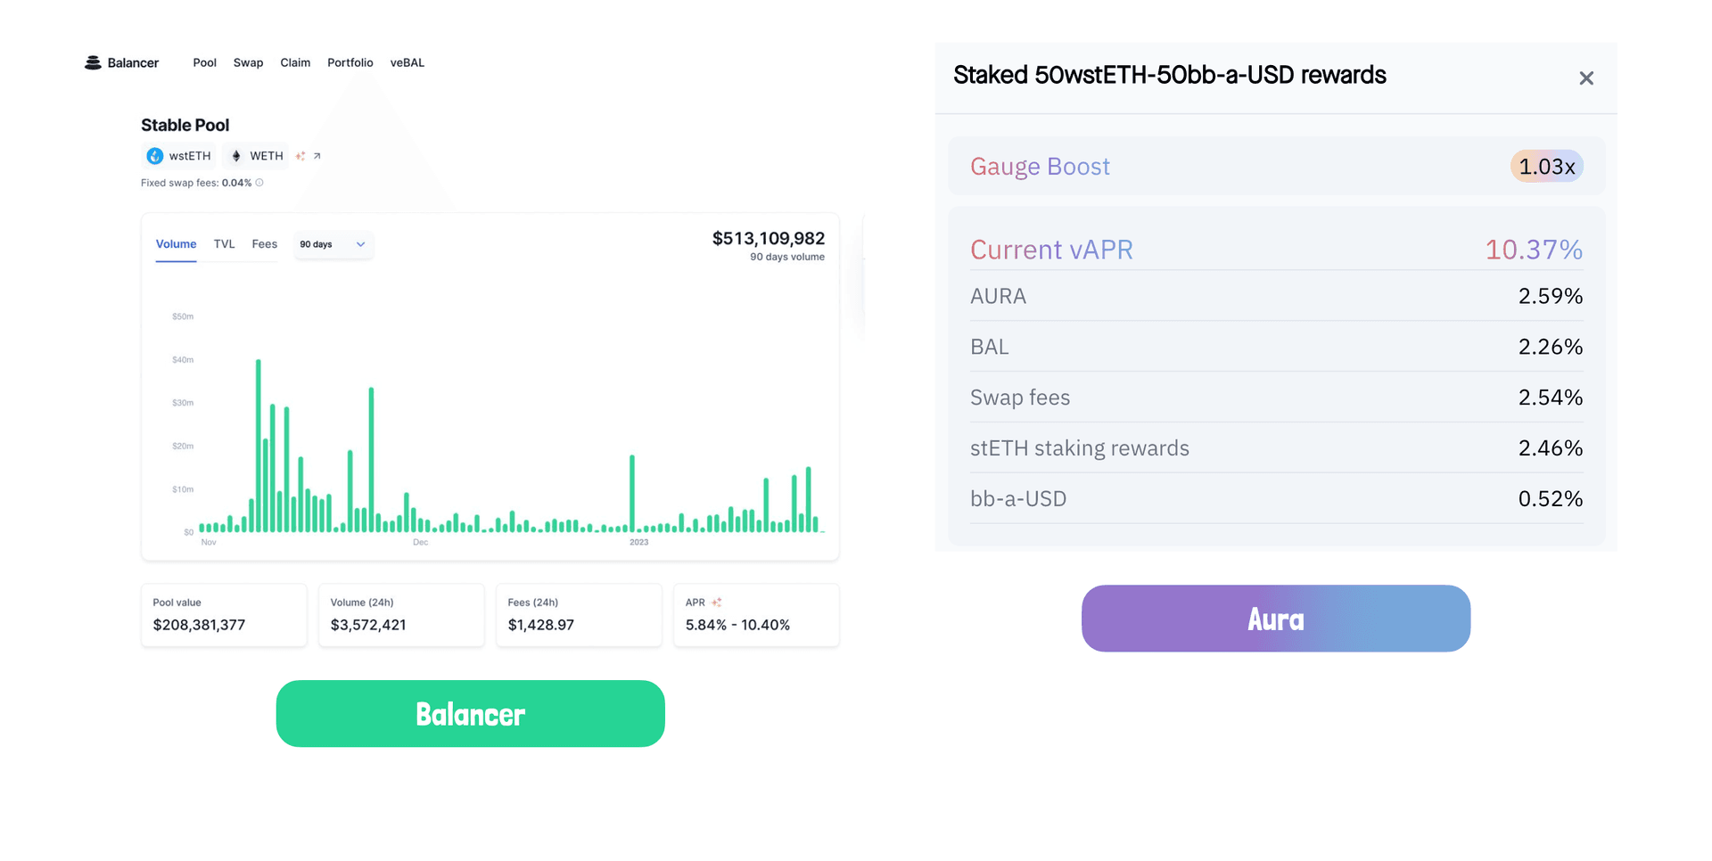Select the Volume chart tab
1712x861 pixels.
click(x=176, y=244)
